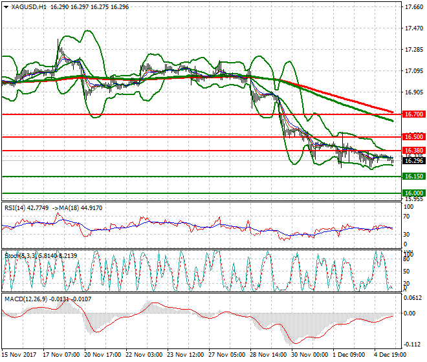Click the 15 Nov 2017 date label

19,355
